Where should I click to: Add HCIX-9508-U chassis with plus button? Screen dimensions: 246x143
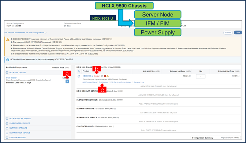click(67, 82)
